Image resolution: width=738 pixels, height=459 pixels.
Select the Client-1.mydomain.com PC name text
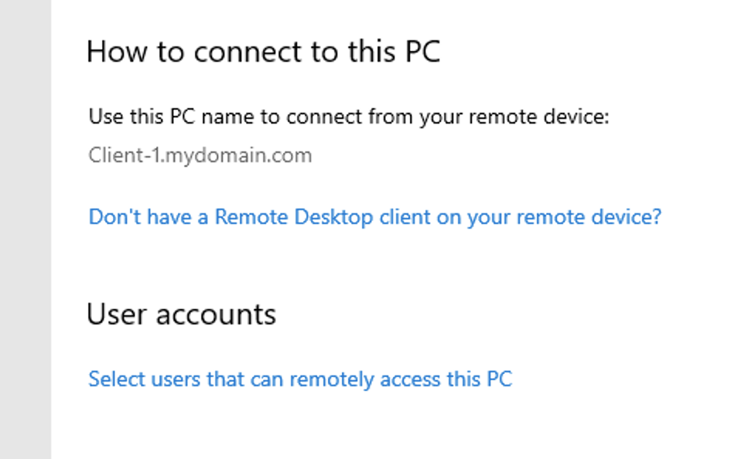pyautogui.click(x=200, y=155)
